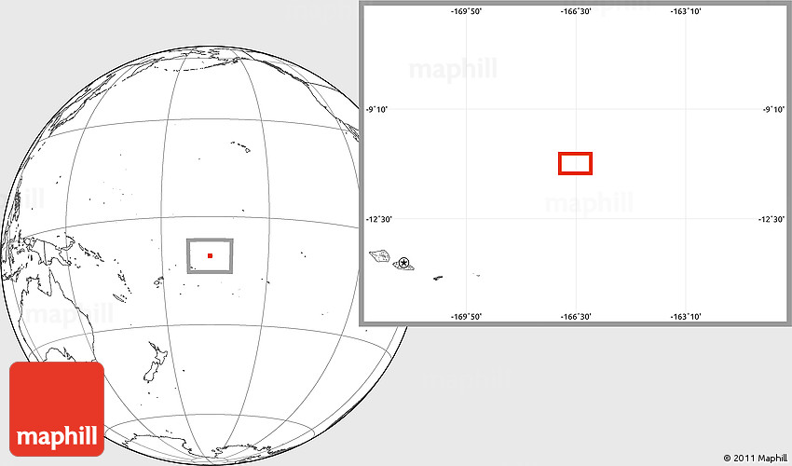Viewport: 792px width, 466px height.
Task: Click the © 2011 Maphill copyright text
Action: [755, 458]
